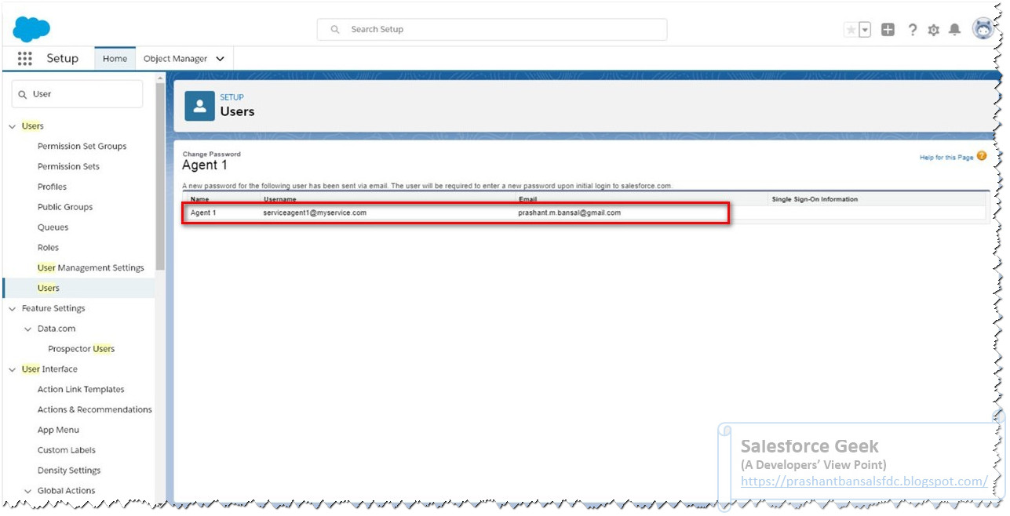Collapse the Users section in sidebar
Viewport: 1010px width, 516px height.
tap(12, 126)
